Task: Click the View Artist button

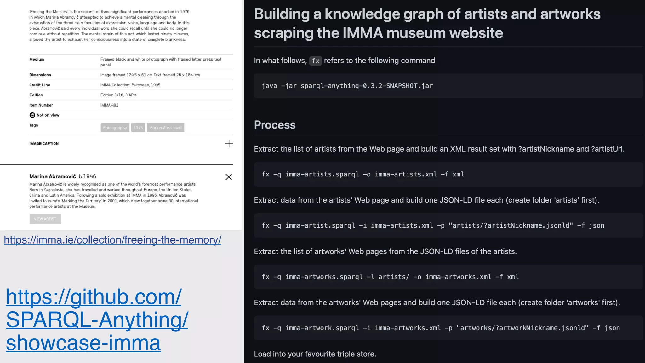Action: [x=45, y=219]
